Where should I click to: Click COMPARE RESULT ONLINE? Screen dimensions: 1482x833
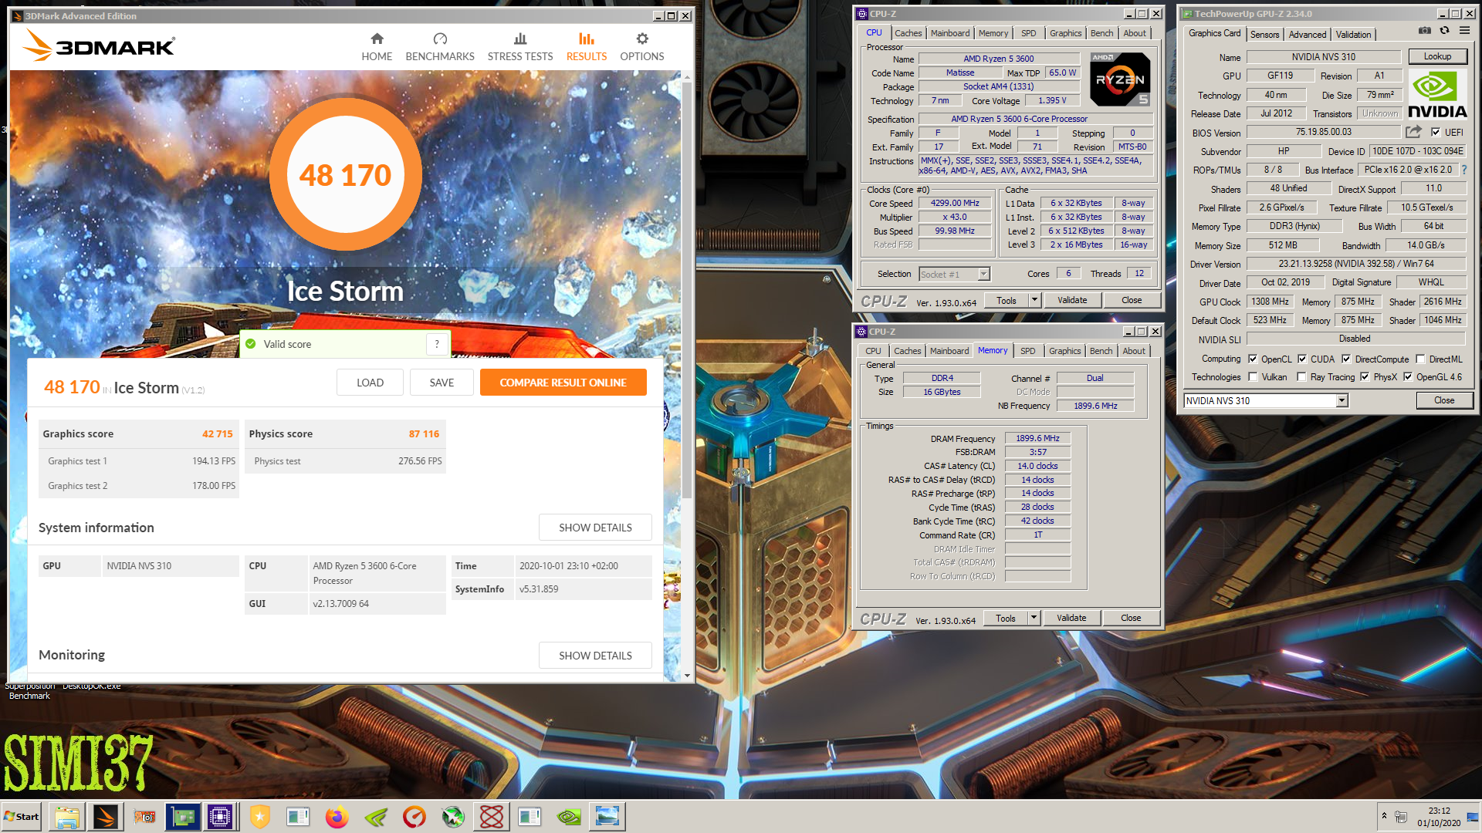tap(563, 383)
